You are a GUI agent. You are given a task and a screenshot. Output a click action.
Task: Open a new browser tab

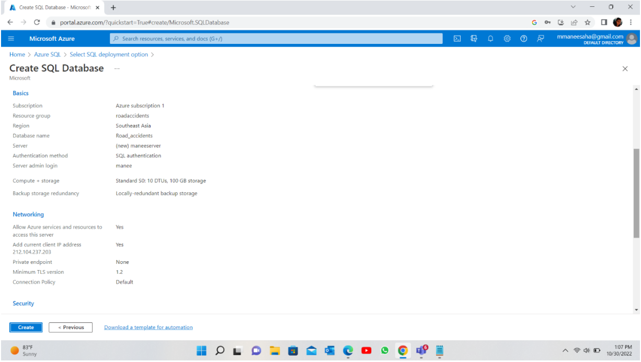pyautogui.click(x=113, y=7)
